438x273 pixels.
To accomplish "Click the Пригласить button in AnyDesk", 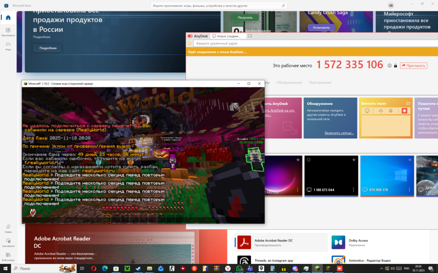I will click(x=414, y=66).
